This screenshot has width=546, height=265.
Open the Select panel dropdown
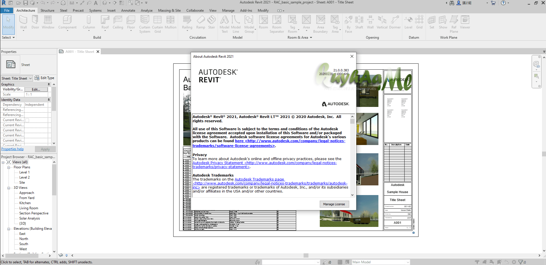tap(8, 38)
